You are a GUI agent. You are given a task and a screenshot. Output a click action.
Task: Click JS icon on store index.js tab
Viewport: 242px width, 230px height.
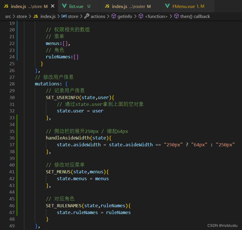[x=6, y=6]
